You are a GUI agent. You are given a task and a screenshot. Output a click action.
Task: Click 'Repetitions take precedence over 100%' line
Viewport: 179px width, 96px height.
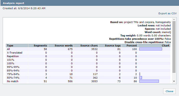pos(140,39)
